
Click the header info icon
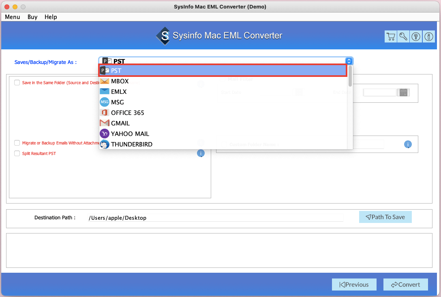(428, 36)
